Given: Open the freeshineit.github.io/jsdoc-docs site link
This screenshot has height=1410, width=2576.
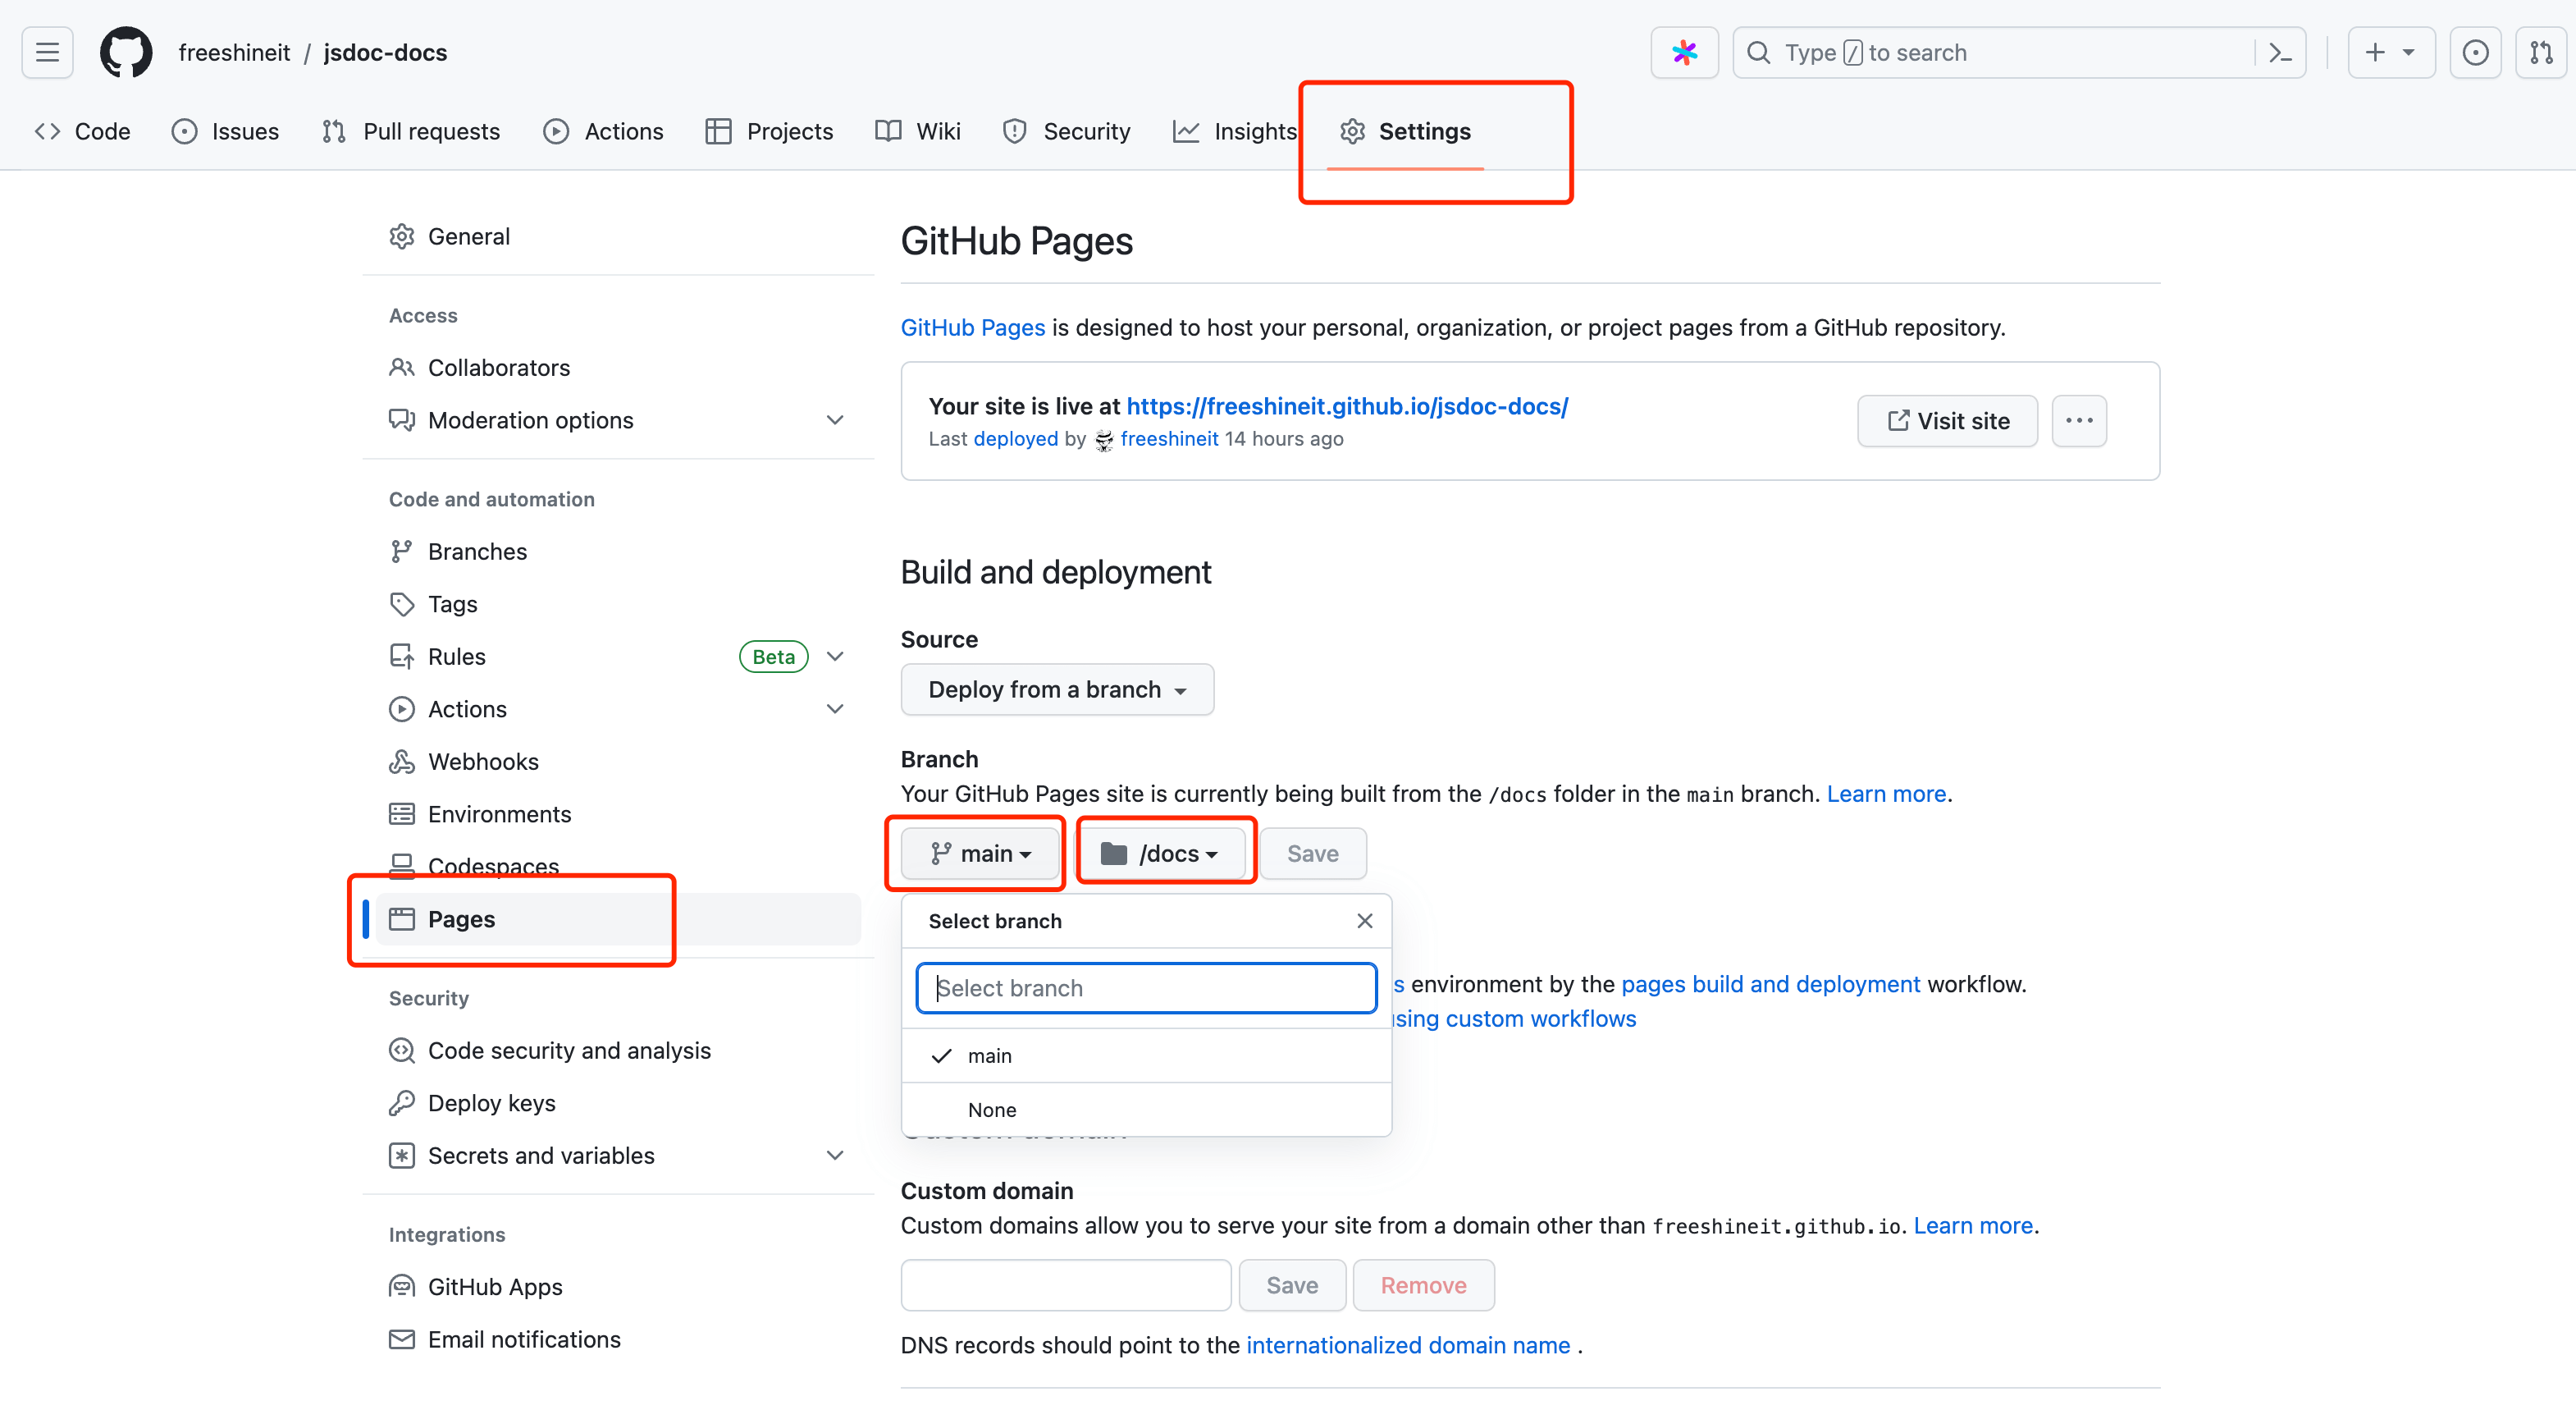Looking at the screenshot, I should [1347, 406].
